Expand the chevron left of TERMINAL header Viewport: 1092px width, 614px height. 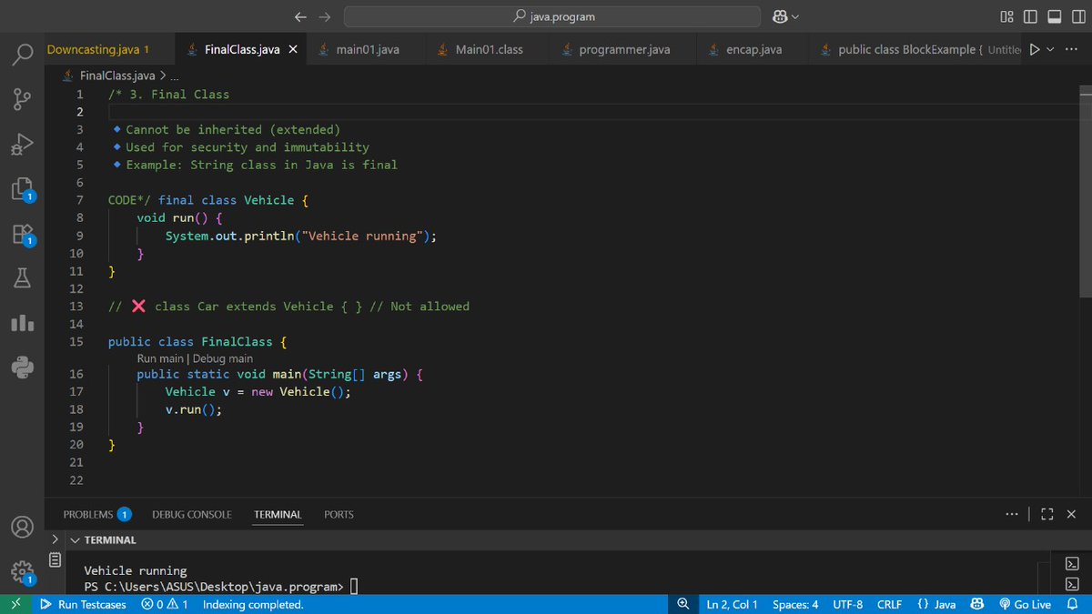point(54,539)
